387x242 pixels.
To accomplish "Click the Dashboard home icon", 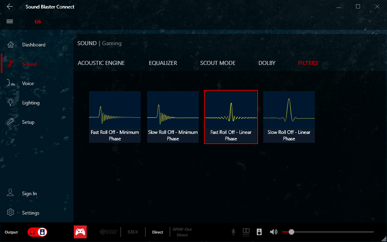I will [10, 45].
